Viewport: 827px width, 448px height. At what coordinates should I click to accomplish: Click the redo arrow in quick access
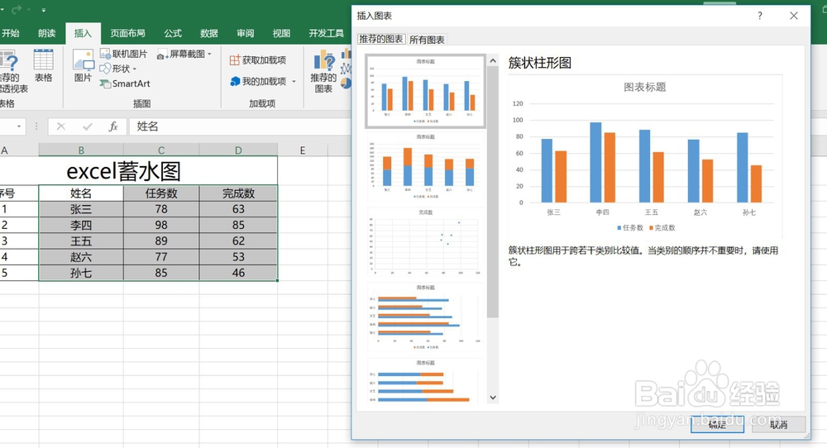coord(17,9)
